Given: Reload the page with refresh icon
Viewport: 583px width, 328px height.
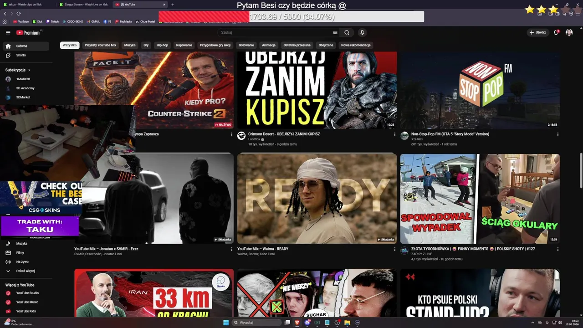Looking at the screenshot, I should pos(19,14).
